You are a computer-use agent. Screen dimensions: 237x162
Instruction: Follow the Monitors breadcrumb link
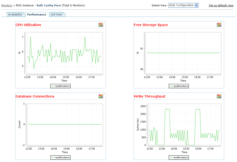pyautogui.click(x=7, y=5)
